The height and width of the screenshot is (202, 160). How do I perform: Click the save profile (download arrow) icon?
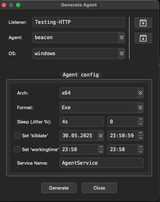pos(143,38)
